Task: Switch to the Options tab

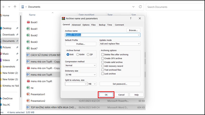Action: point(86,25)
